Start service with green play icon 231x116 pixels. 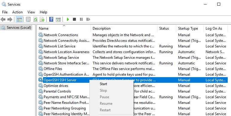point(68,19)
